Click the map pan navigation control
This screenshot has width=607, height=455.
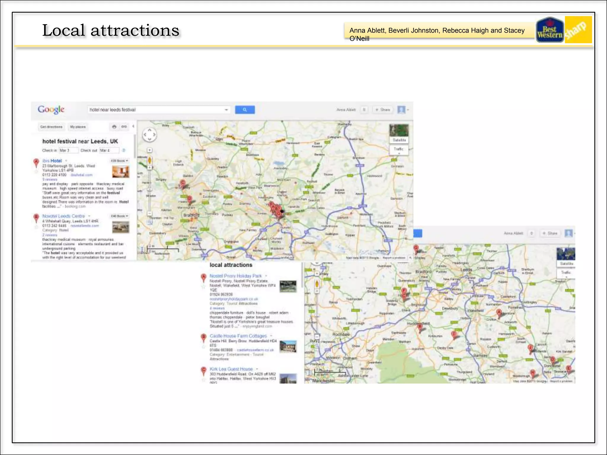(x=149, y=135)
